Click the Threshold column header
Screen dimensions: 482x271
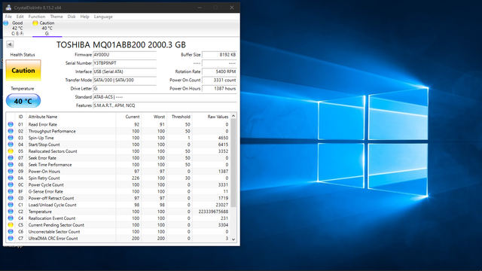(181, 117)
